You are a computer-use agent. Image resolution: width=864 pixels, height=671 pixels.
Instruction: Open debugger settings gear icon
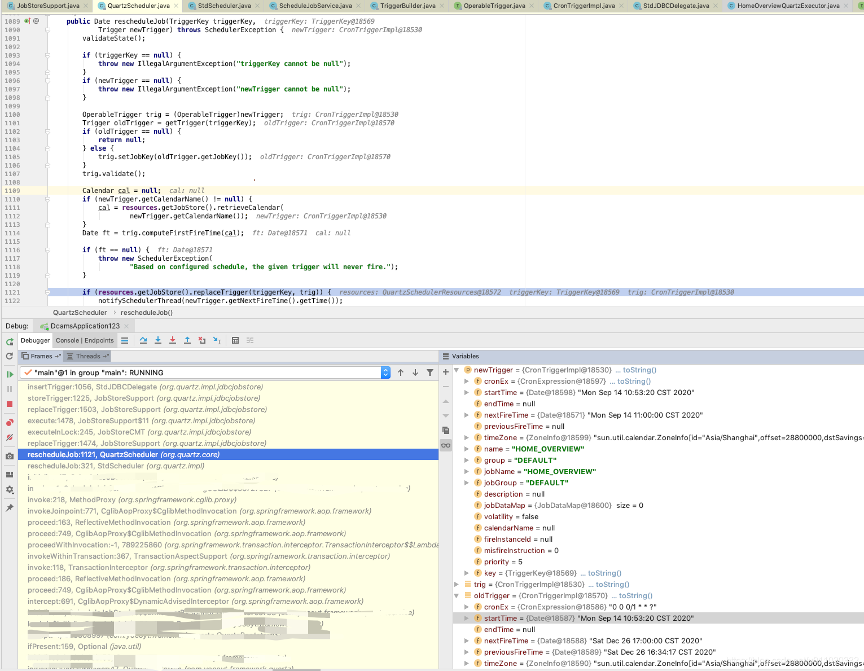point(10,490)
